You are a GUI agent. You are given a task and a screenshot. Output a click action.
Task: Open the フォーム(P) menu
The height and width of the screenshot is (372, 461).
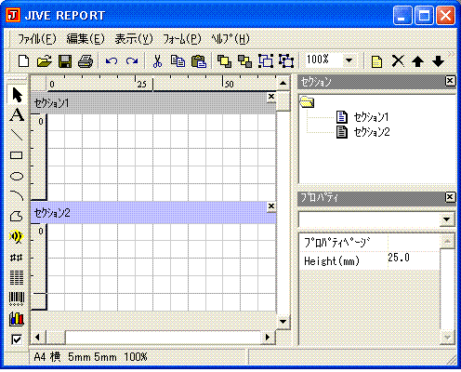182,39
